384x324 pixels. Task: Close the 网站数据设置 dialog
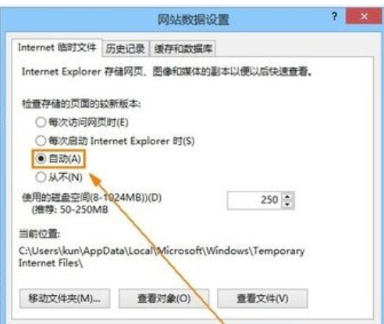pos(364,16)
